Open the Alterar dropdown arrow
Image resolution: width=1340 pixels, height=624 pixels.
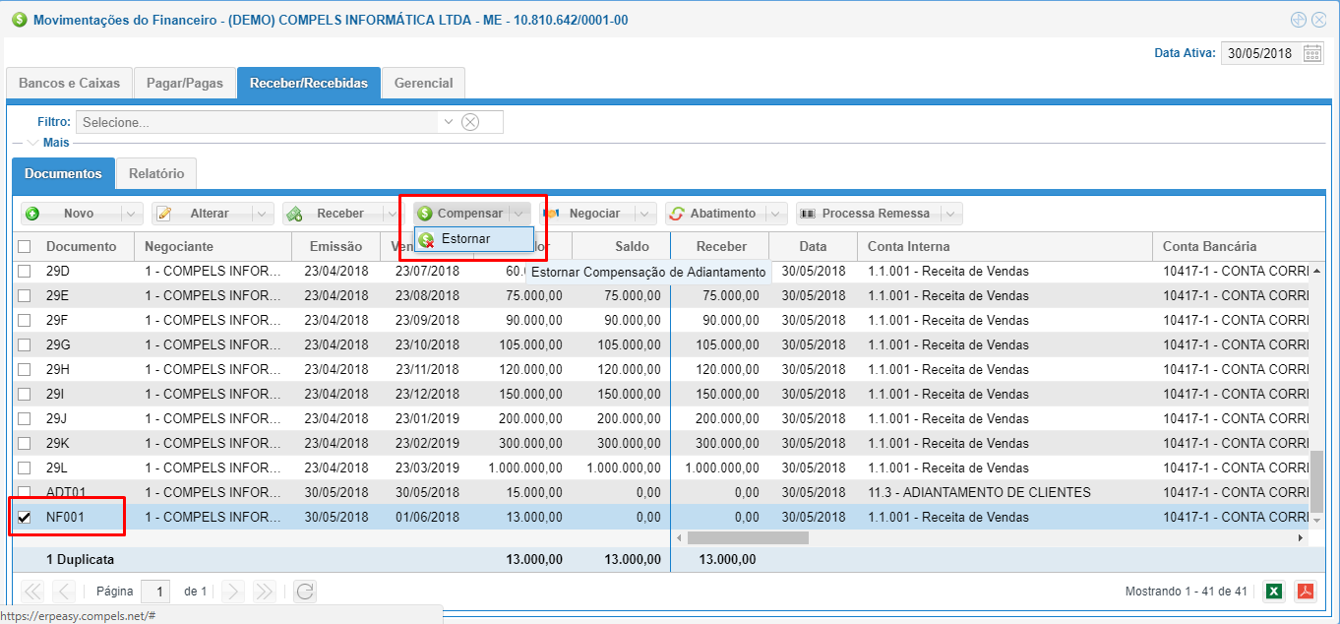click(263, 214)
